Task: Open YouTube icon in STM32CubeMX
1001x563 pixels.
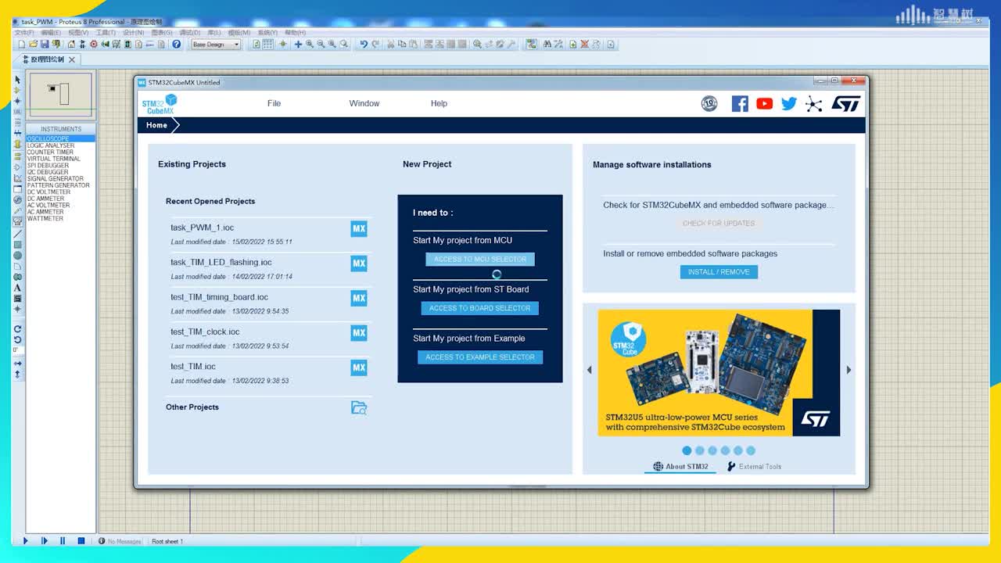Action: pyautogui.click(x=765, y=103)
